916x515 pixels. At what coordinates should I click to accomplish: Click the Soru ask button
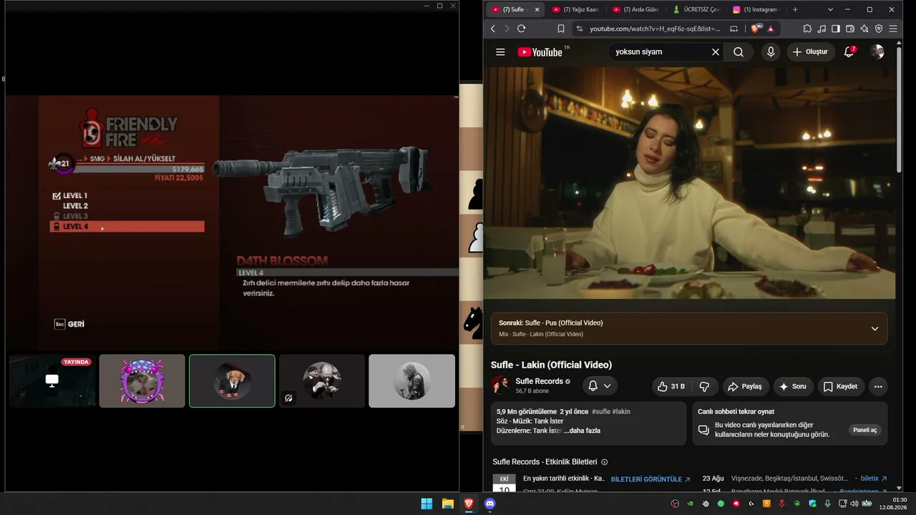(793, 386)
